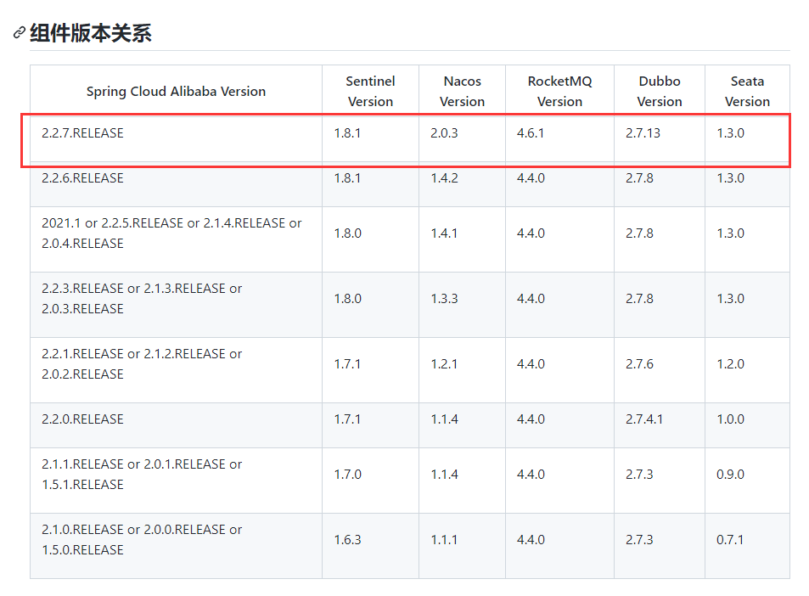This screenshot has height=596, width=809.
Task: Click the RocketMQ Version column header
Action: 559,92
